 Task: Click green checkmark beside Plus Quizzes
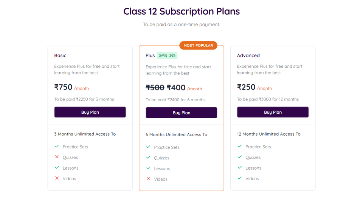148,158
